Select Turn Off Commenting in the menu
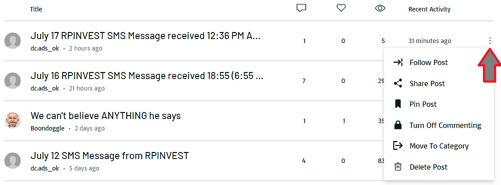Image resolution: width=501 pixels, height=185 pixels. point(439,125)
